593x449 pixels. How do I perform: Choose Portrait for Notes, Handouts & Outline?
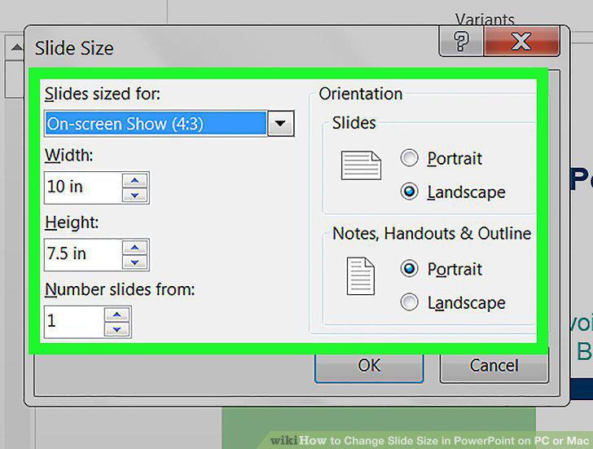[x=409, y=269]
